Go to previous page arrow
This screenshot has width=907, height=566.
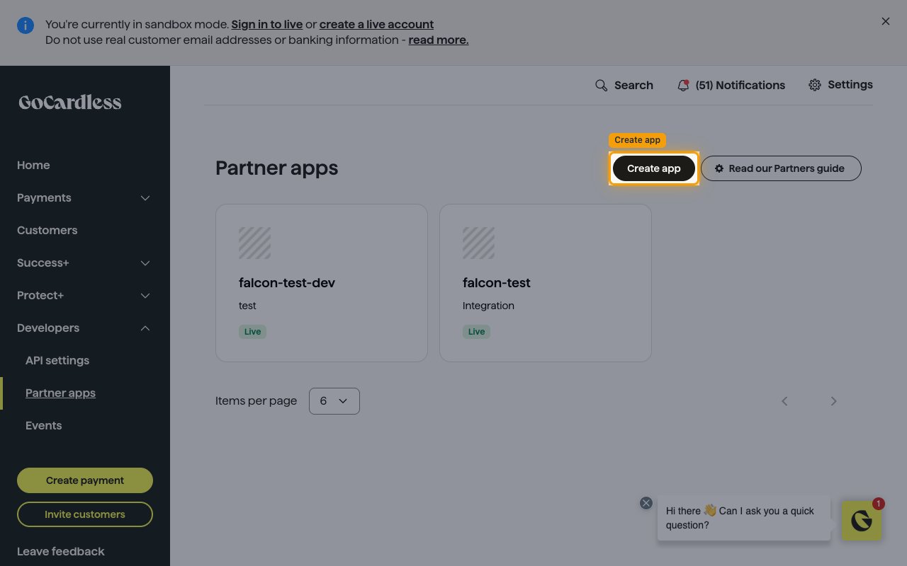pos(784,401)
